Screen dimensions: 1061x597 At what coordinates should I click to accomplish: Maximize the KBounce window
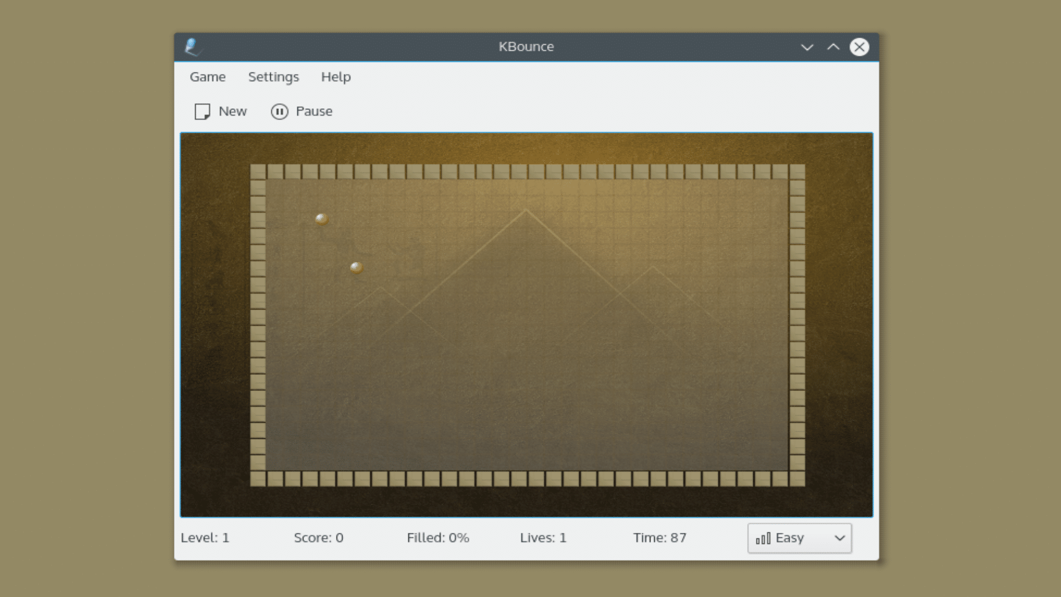[833, 47]
